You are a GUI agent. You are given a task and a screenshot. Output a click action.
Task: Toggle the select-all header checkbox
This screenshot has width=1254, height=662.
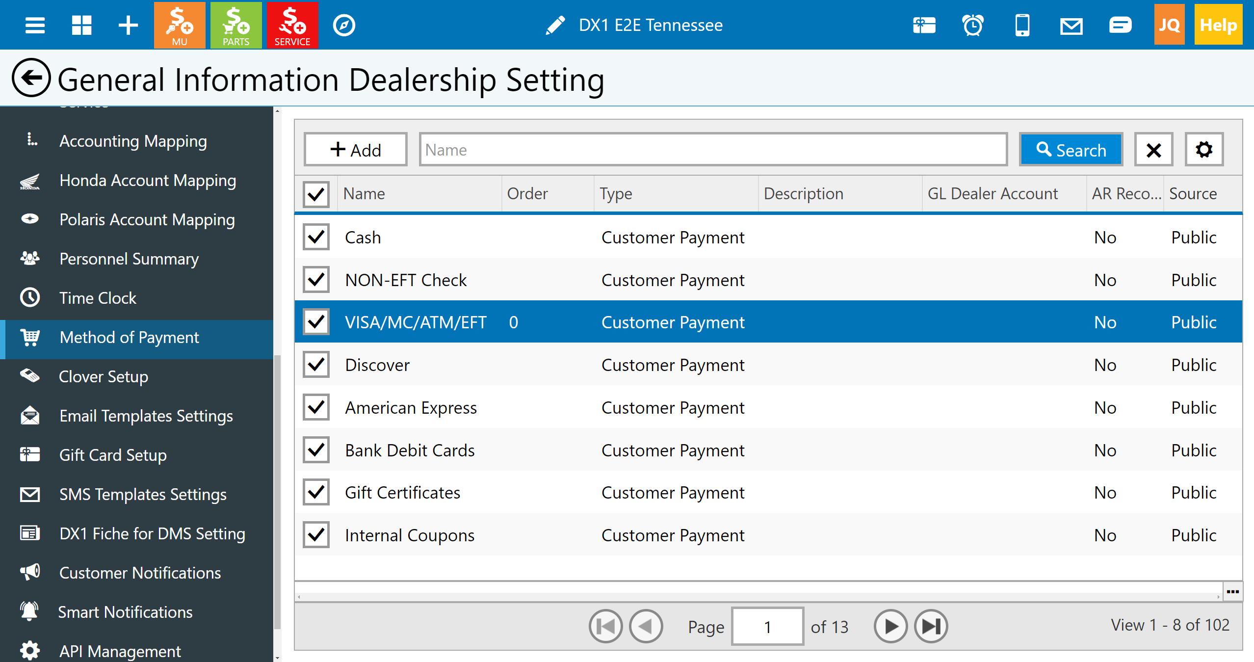click(316, 194)
